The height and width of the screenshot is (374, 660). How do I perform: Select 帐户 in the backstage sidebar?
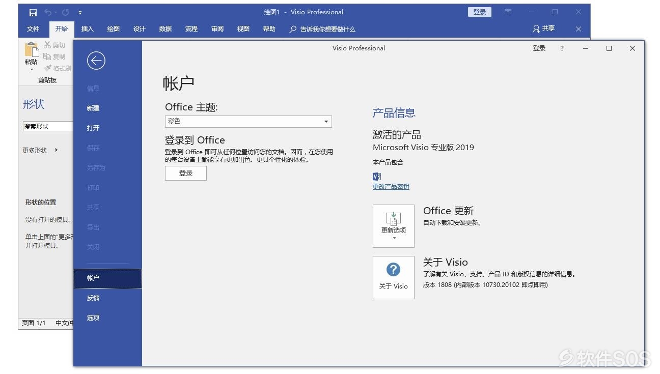[107, 278]
